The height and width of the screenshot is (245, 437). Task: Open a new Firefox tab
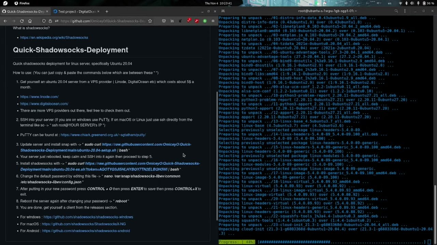(107, 12)
